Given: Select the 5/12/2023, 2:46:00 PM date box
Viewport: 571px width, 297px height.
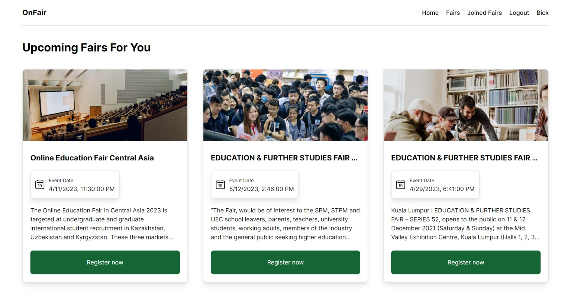Looking at the screenshot, I should click(255, 185).
